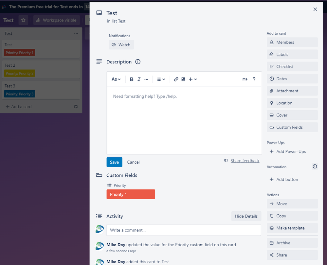
Task: Open the board options menu on Test list
Action: 76,33
